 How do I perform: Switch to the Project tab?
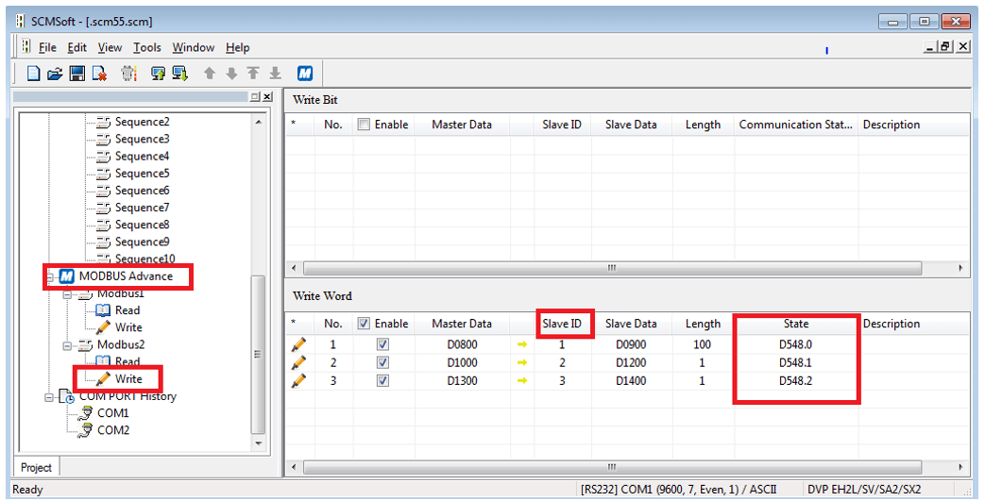(37, 467)
